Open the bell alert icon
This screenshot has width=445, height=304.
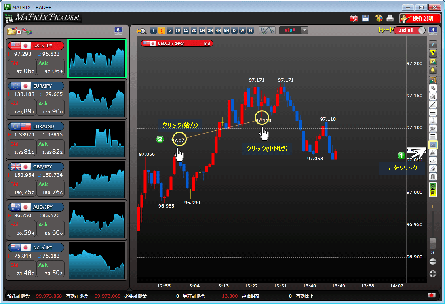click(x=432, y=70)
